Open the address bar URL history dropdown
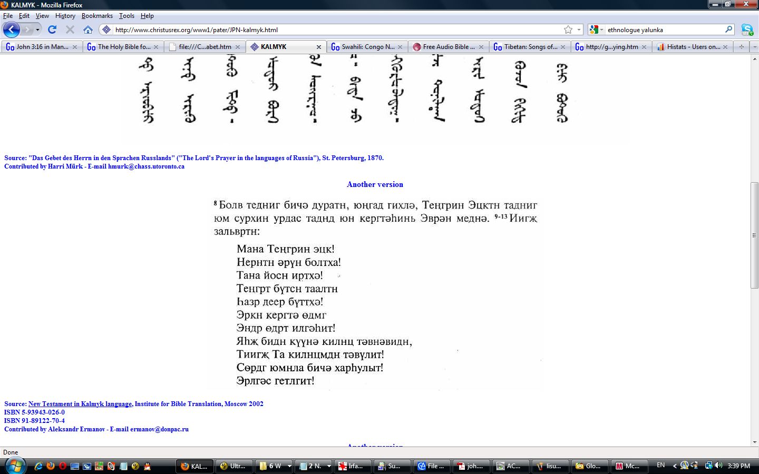The height and width of the screenshot is (474, 759). click(x=579, y=30)
